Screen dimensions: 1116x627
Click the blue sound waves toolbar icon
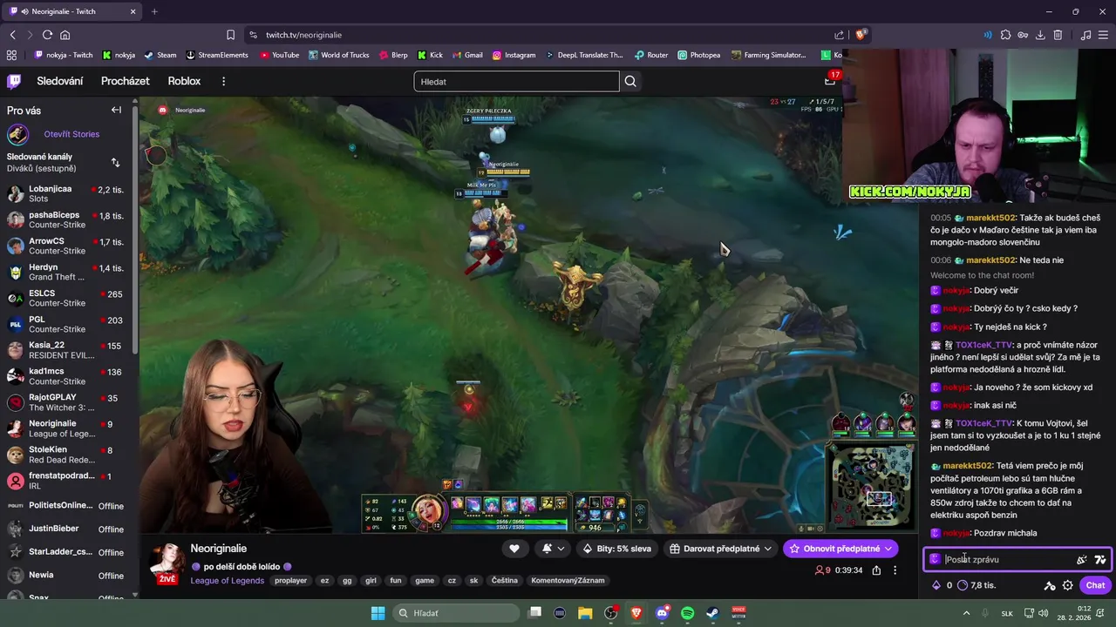click(x=988, y=35)
